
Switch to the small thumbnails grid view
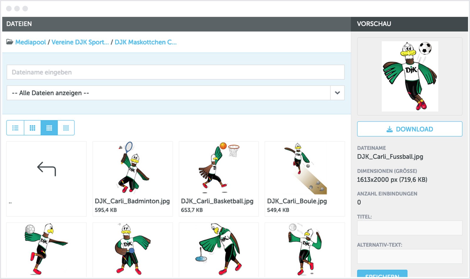click(x=66, y=128)
